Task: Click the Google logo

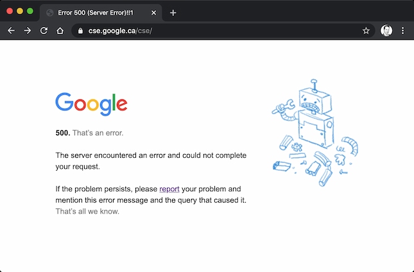Action: [91, 105]
